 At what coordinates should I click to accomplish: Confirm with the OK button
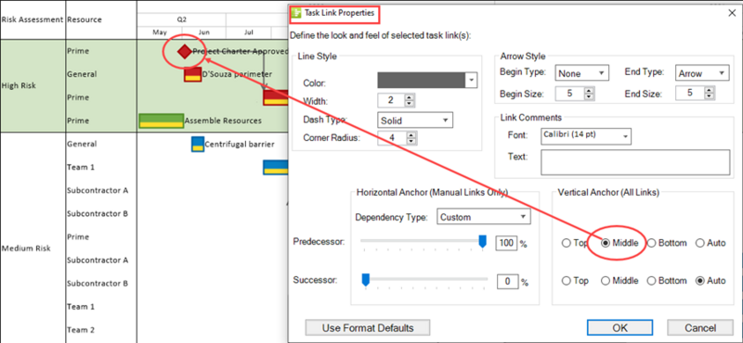619,328
